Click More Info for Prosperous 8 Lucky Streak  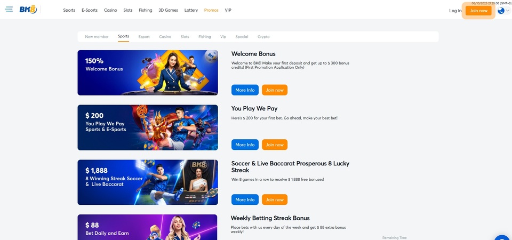245,199
